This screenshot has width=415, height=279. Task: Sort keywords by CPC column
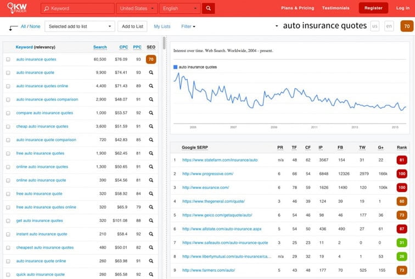click(124, 47)
